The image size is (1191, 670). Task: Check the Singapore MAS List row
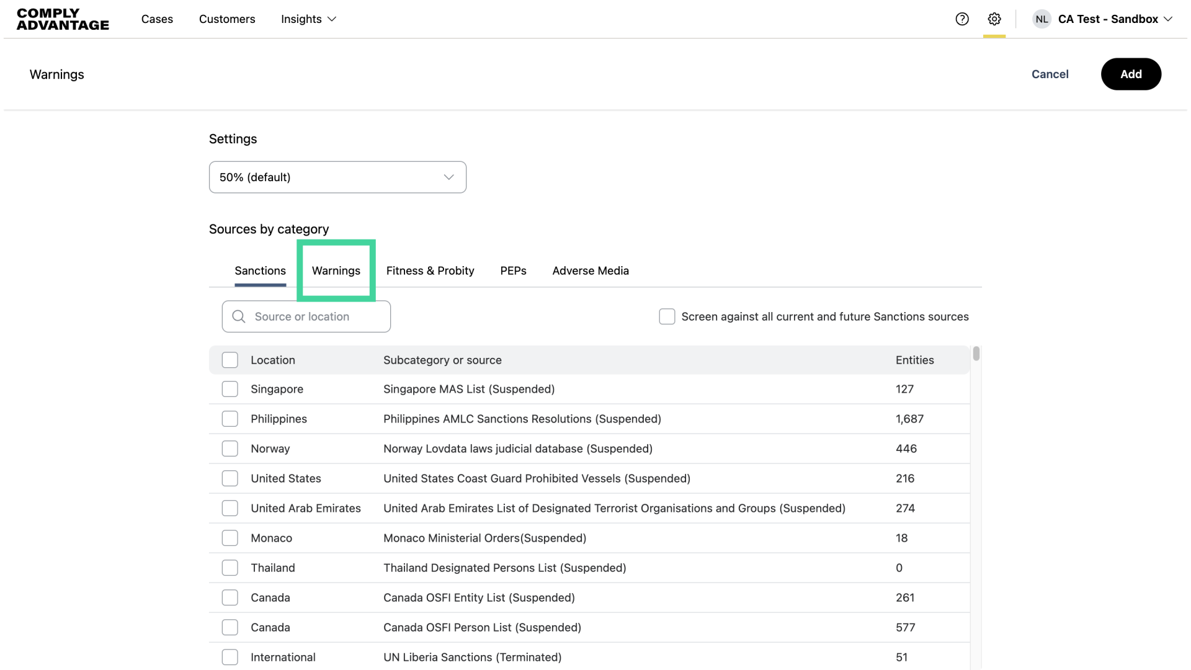pyautogui.click(x=230, y=389)
